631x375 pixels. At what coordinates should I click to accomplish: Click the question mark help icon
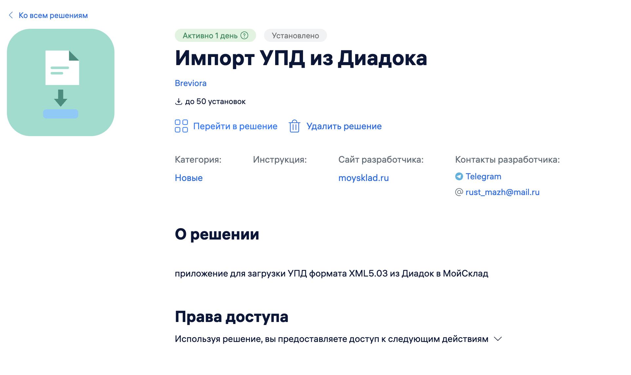click(x=244, y=35)
